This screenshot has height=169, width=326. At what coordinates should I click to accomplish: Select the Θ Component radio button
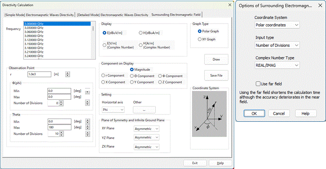point(132,76)
